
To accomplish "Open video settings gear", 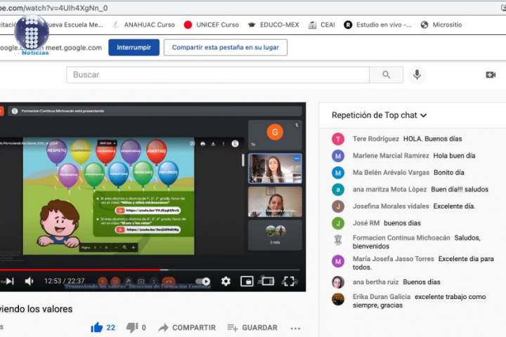I will 226,281.
